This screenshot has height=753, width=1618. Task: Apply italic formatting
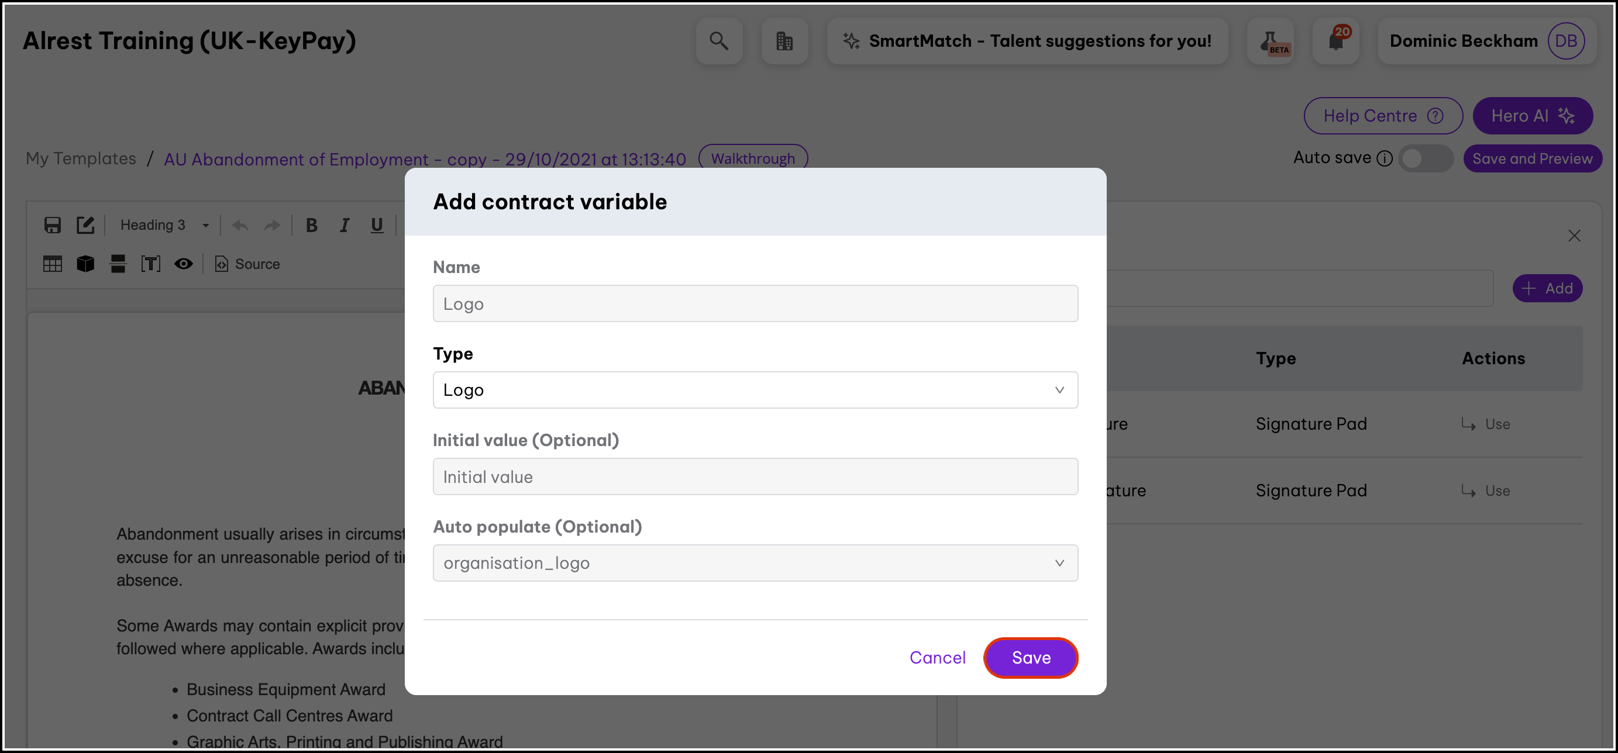coord(344,225)
